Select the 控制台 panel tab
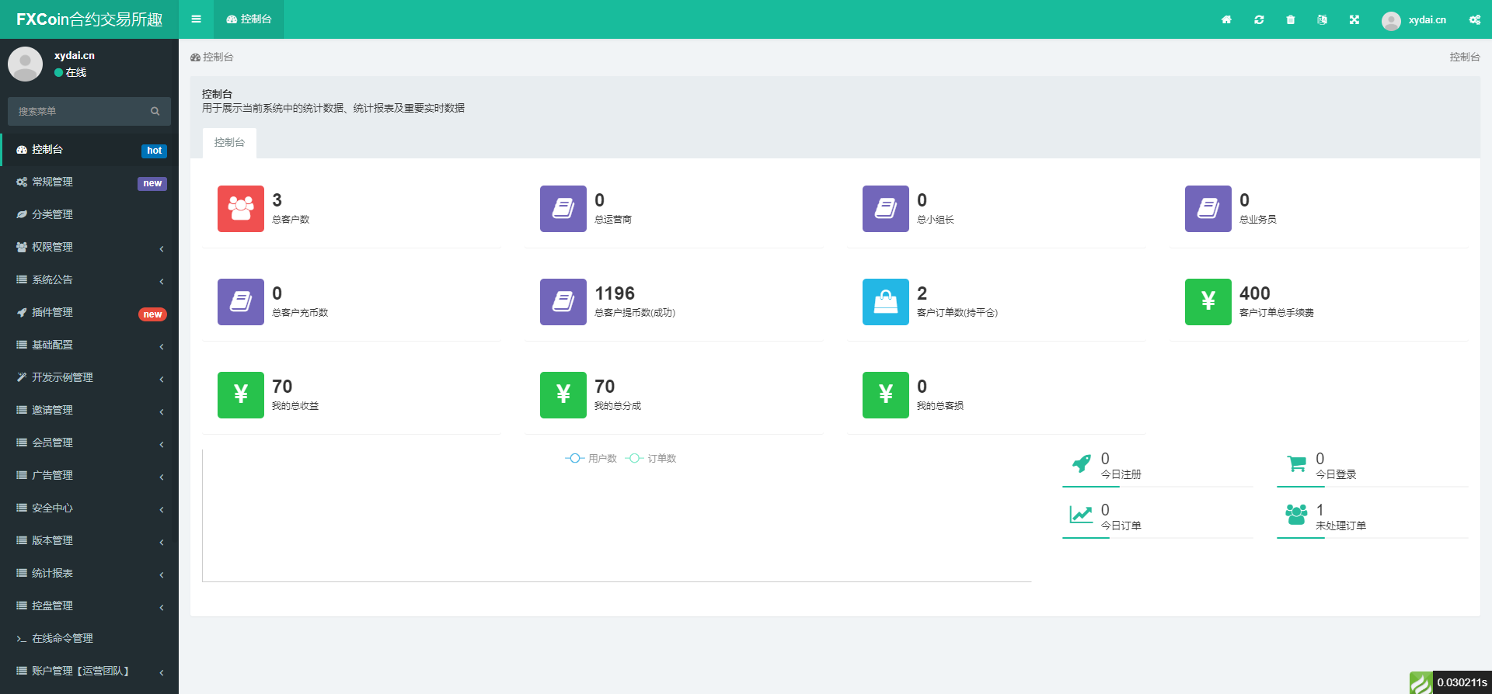The width and height of the screenshot is (1492, 694). click(229, 143)
